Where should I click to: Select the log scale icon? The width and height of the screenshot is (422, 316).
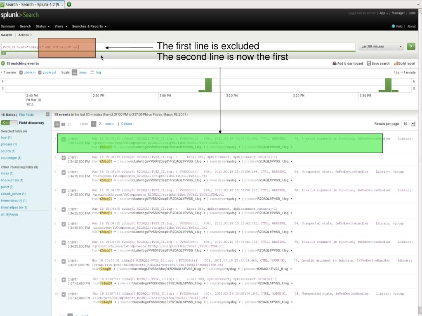click(92, 73)
